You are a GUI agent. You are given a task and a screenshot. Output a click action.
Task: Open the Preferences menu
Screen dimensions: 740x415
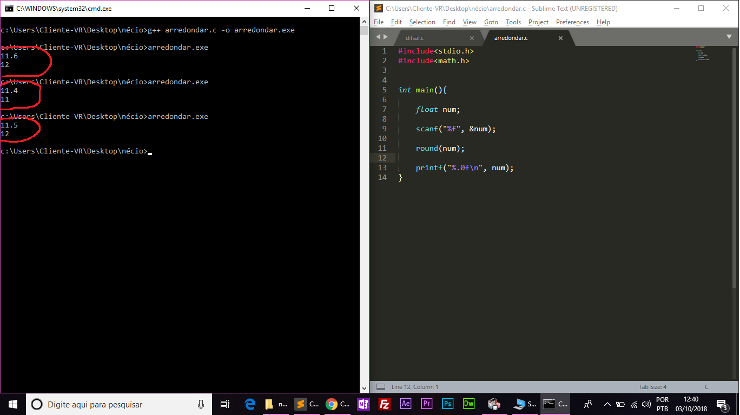click(572, 22)
